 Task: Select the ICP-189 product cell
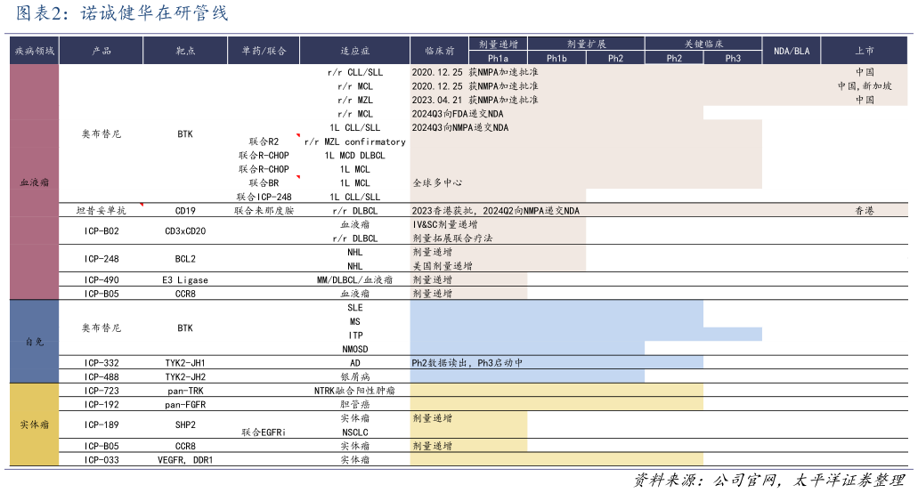[x=102, y=424]
